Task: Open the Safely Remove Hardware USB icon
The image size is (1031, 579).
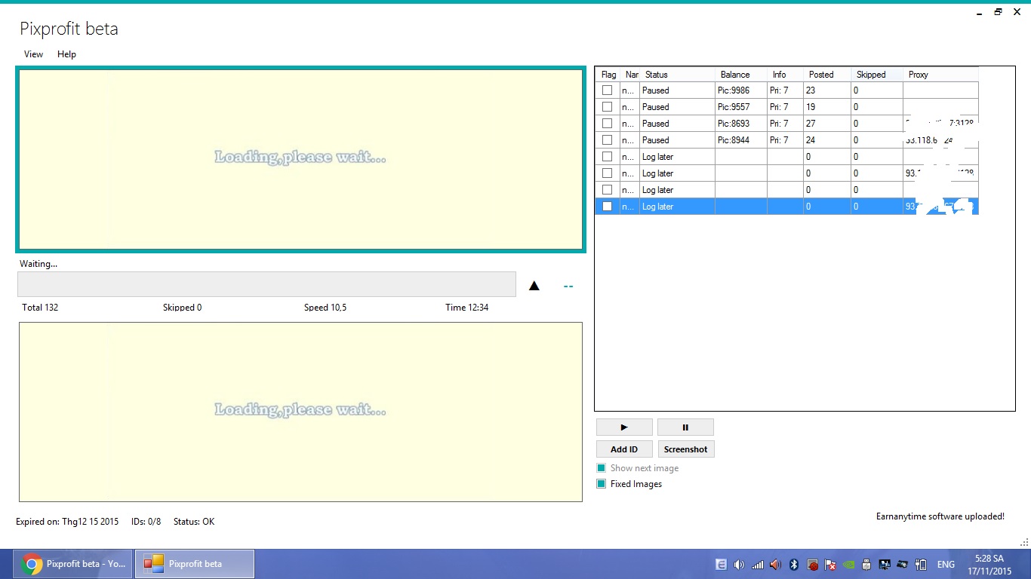Action: (x=866, y=564)
